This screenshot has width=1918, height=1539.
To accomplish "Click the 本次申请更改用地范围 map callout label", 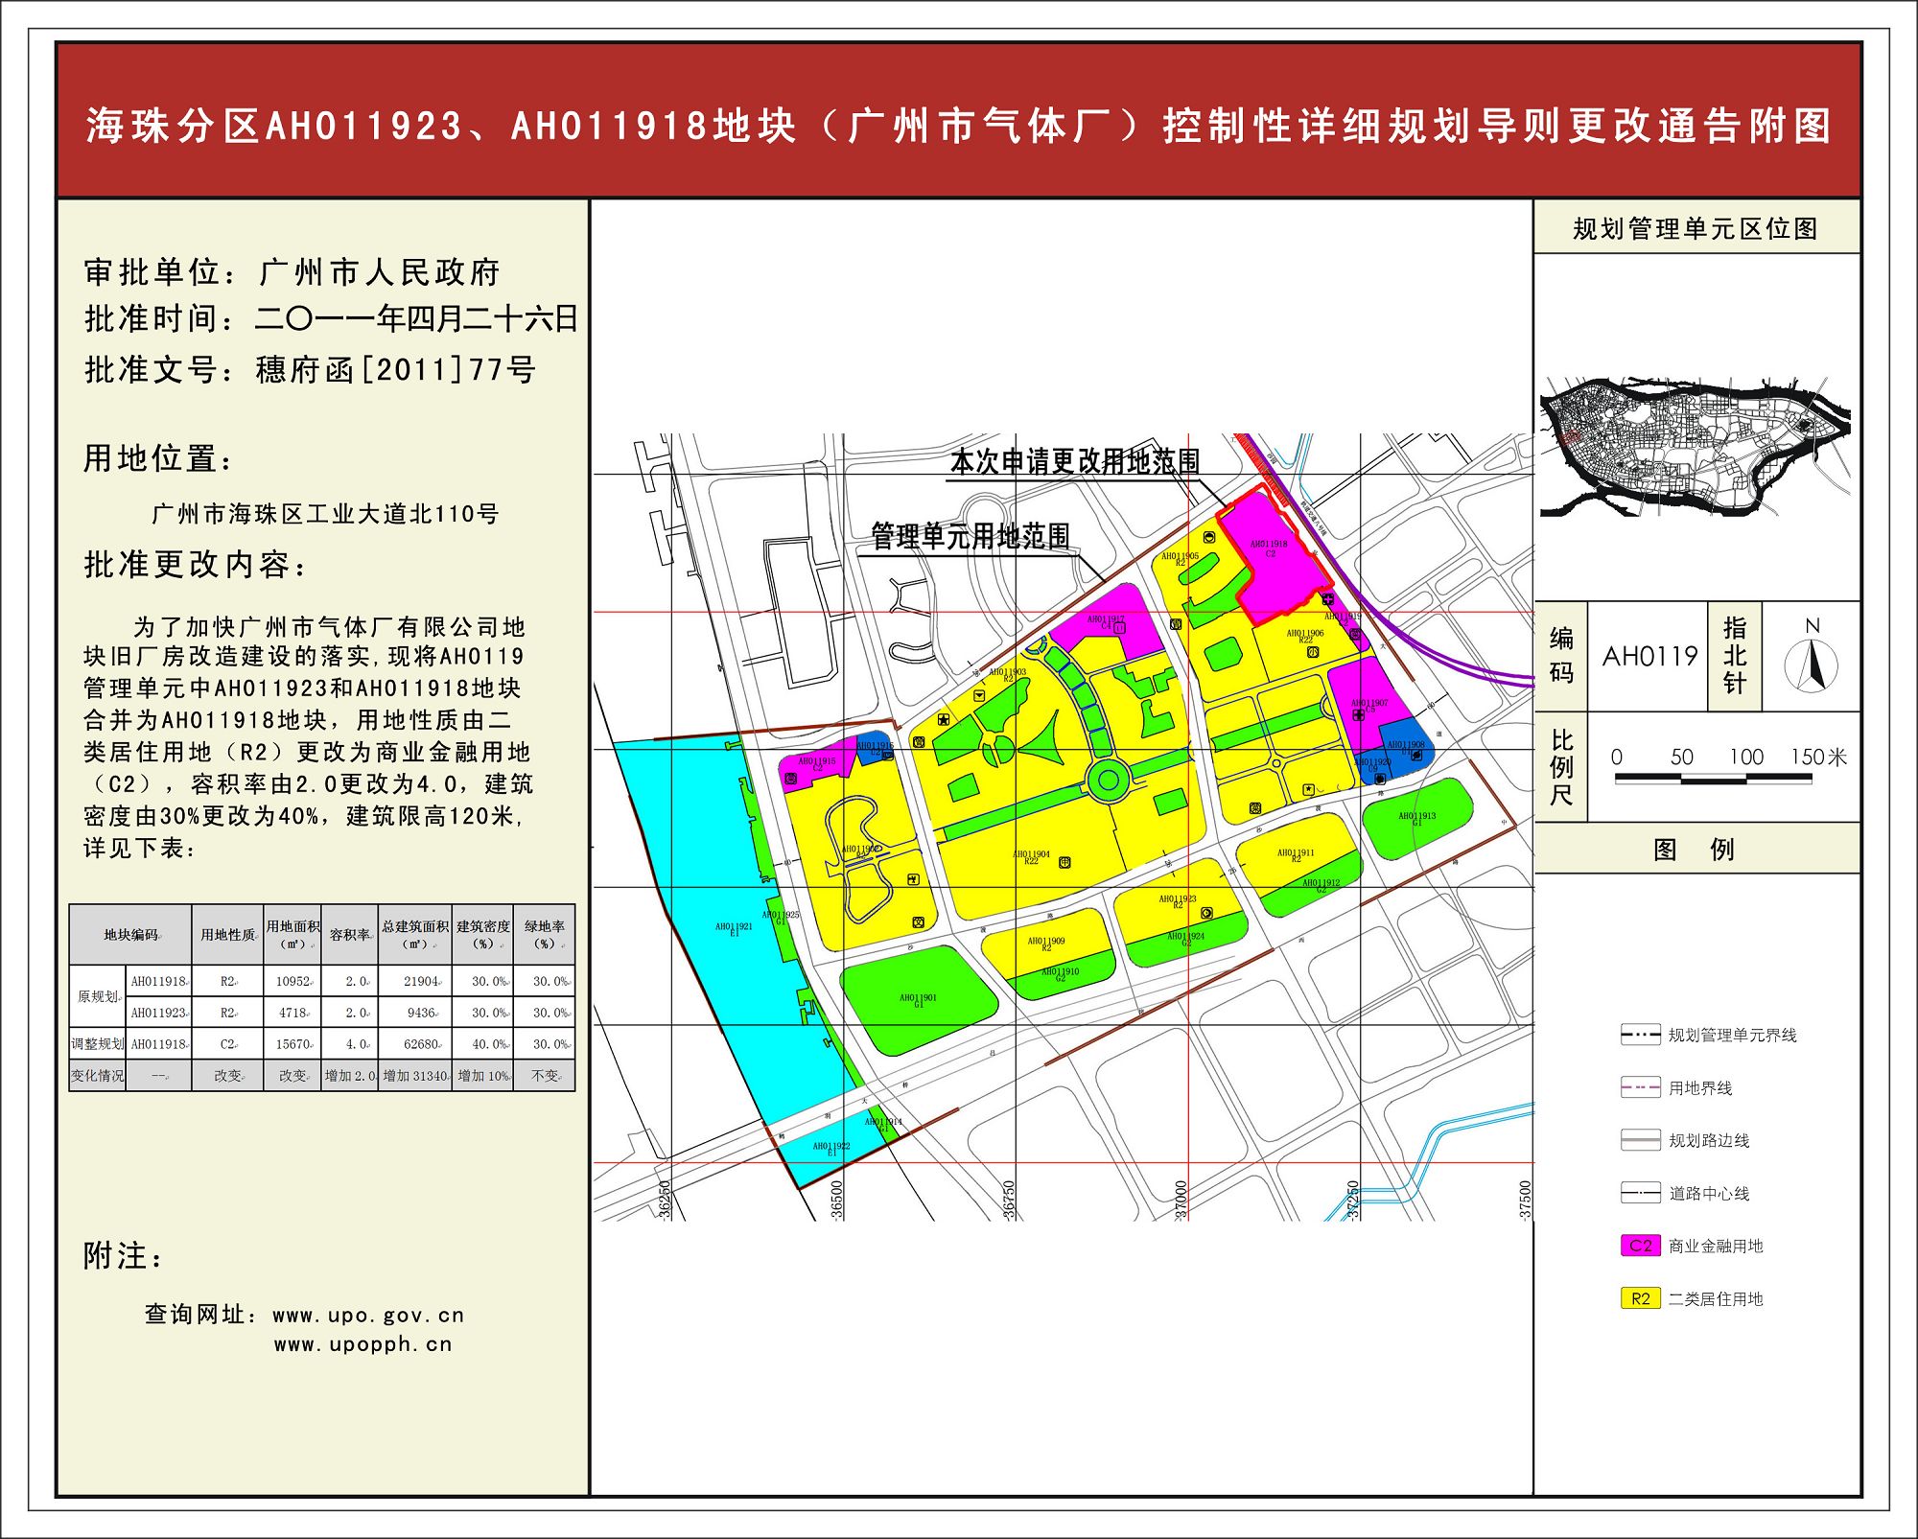I will click(x=1074, y=461).
